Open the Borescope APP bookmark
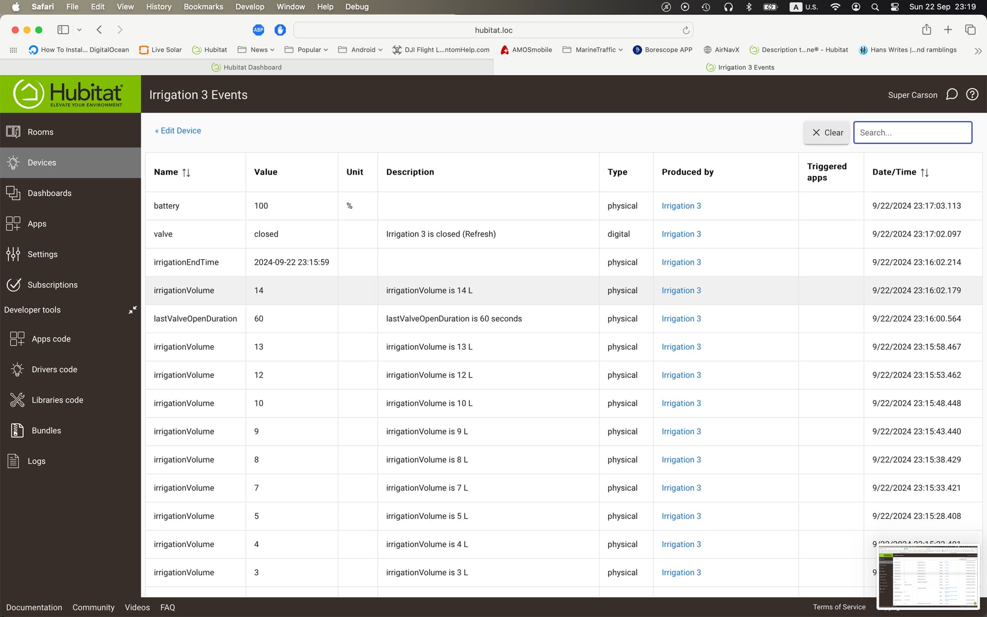This screenshot has width=987, height=617. (x=663, y=50)
